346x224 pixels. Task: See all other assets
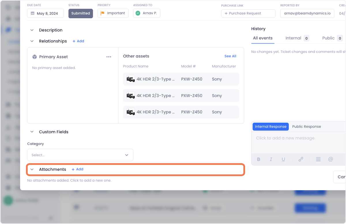(230, 56)
